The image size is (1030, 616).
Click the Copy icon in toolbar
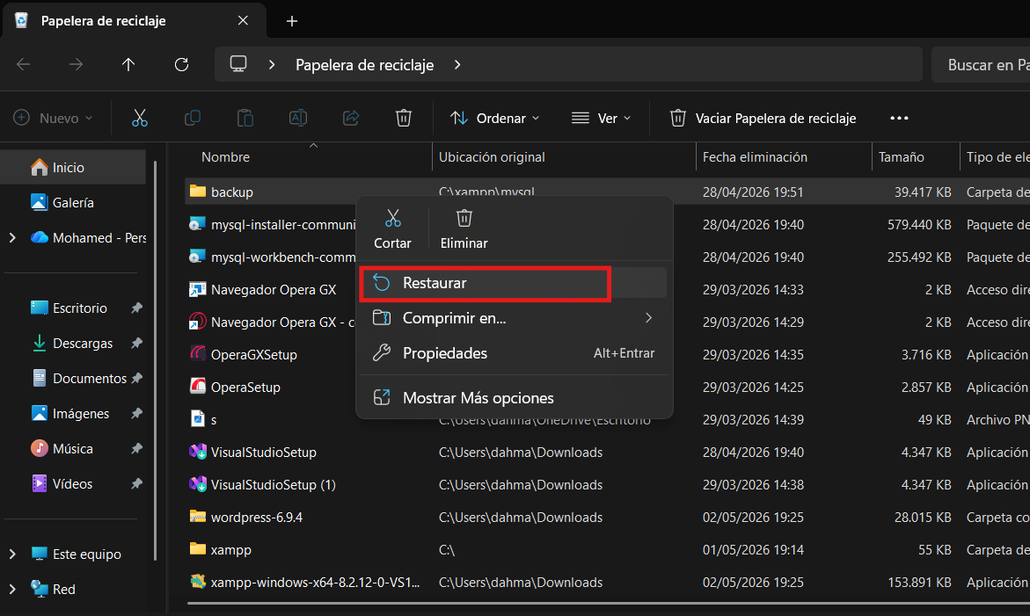pos(193,118)
